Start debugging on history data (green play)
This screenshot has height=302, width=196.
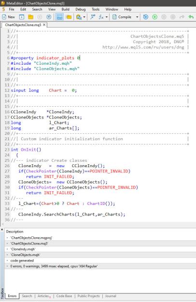154,17
